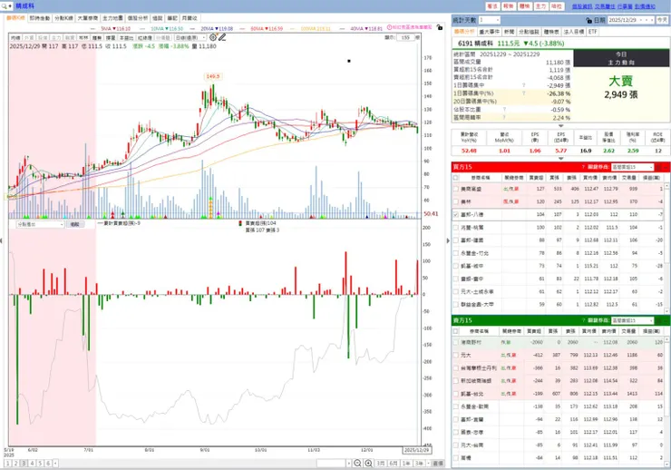Toggle the 賣方15 header select-all checkbox
Screen dimensions: 671x470
pyautogui.click(x=456, y=331)
